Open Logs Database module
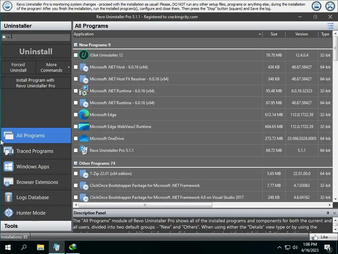338x254 pixels. [x=36, y=197]
